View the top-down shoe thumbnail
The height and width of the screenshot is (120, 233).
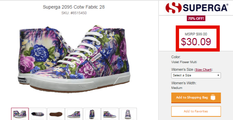coord(38,114)
